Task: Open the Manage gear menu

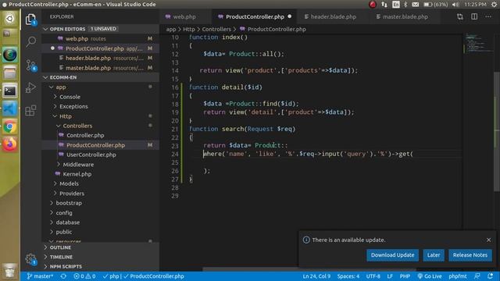Action: (31, 259)
